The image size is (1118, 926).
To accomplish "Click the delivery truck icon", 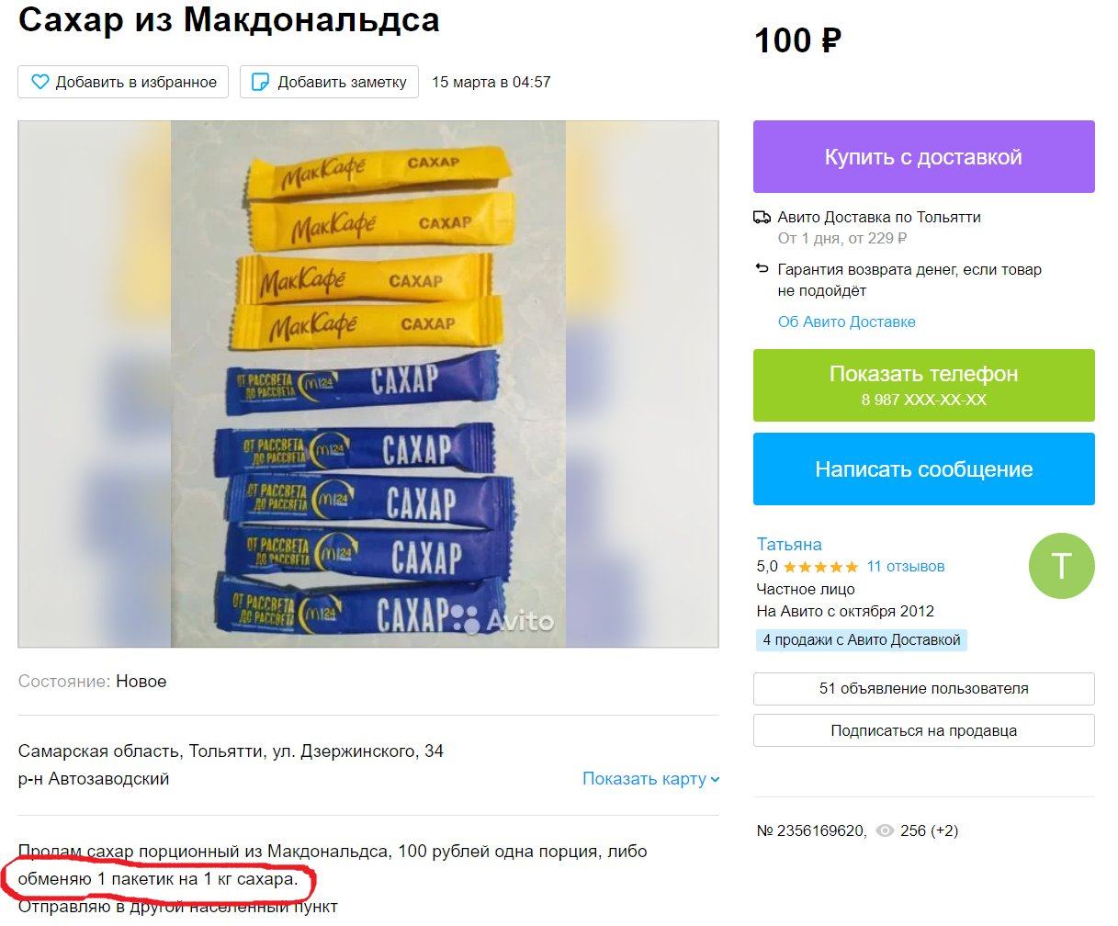I will [762, 218].
